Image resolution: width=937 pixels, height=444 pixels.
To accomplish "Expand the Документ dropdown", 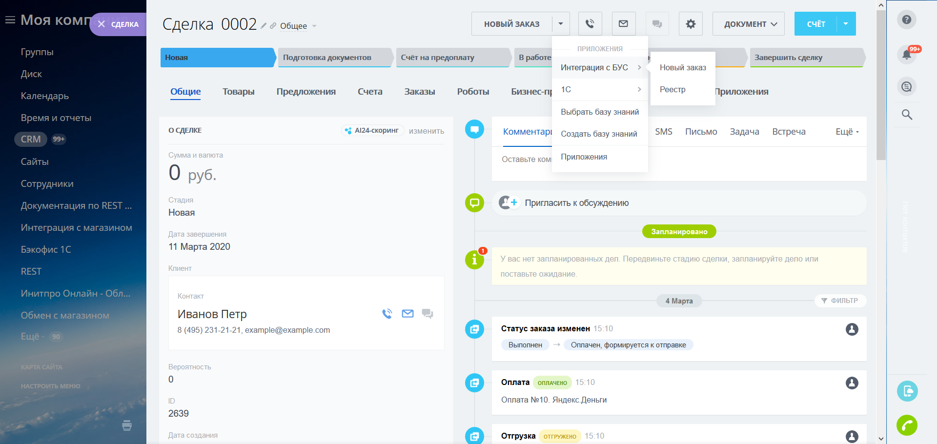I will point(748,24).
